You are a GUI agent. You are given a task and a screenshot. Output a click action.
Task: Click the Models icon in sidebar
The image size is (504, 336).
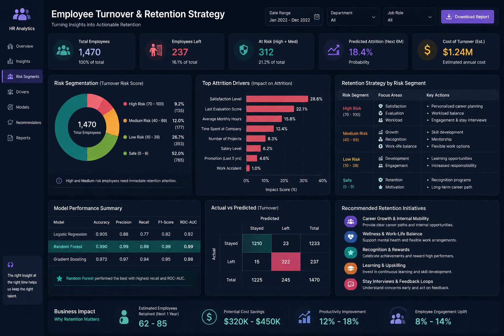coord(10,107)
